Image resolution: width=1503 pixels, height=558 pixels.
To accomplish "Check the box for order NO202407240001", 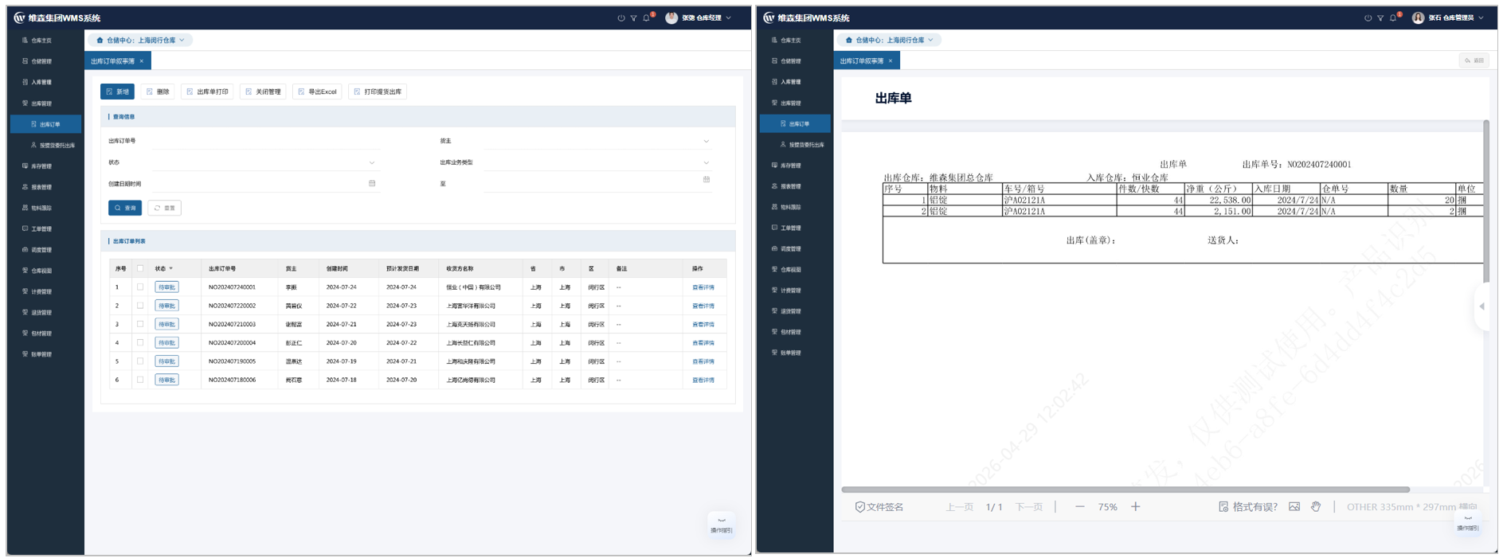I will (140, 287).
